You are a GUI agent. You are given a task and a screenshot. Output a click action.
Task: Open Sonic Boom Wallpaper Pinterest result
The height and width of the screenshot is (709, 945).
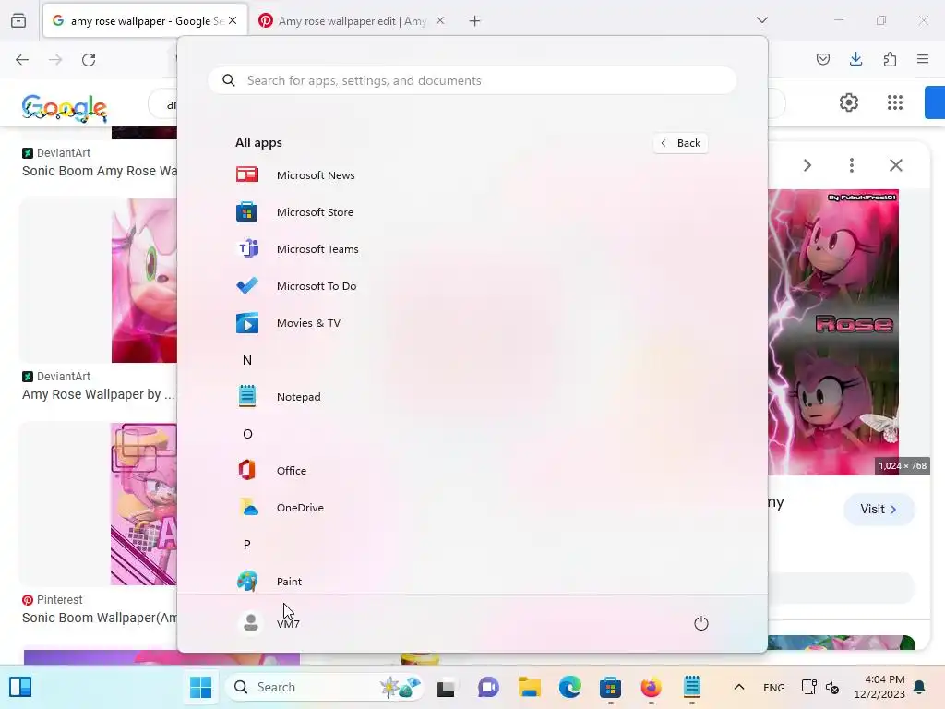point(100,618)
